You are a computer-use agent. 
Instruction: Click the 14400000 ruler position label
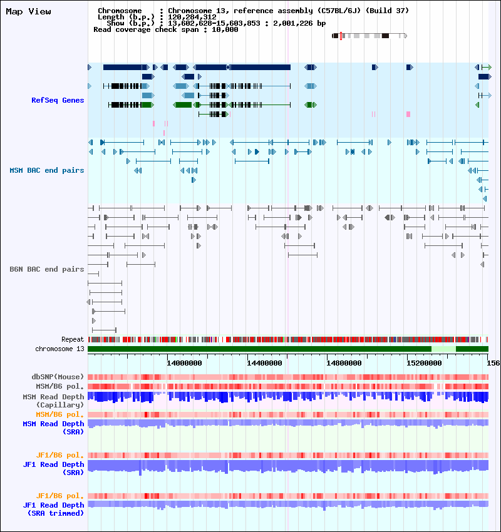(264, 363)
